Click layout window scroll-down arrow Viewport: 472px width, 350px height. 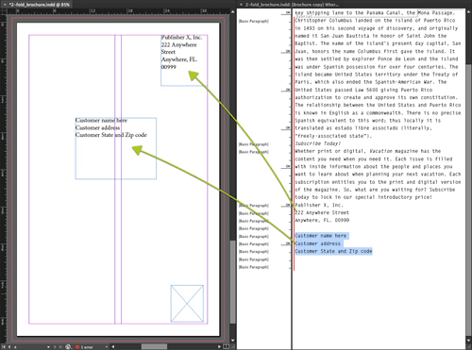[x=232, y=341]
